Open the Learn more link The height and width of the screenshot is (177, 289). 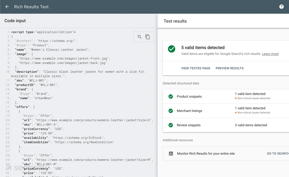click(x=270, y=54)
